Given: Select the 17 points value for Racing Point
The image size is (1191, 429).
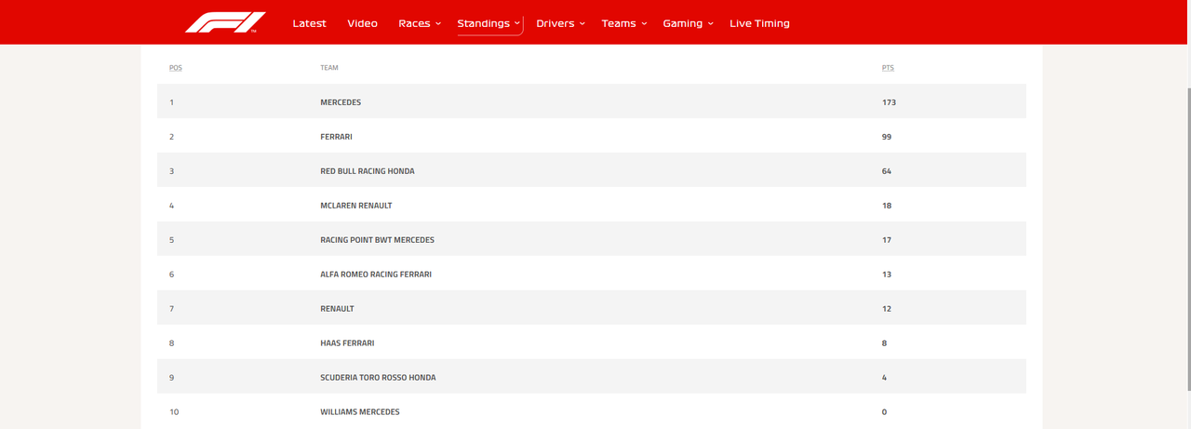Looking at the screenshot, I should (x=887, y=240).
